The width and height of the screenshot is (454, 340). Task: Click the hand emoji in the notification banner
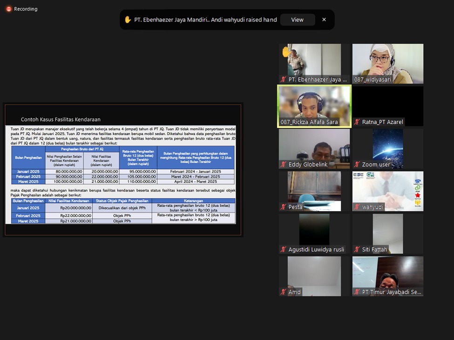pos(128,20)
